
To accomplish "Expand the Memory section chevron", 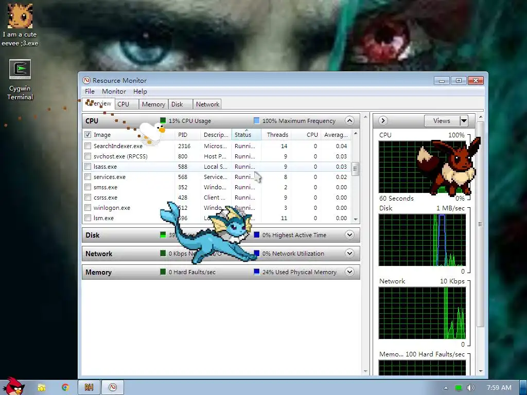I will pos(349,272).
